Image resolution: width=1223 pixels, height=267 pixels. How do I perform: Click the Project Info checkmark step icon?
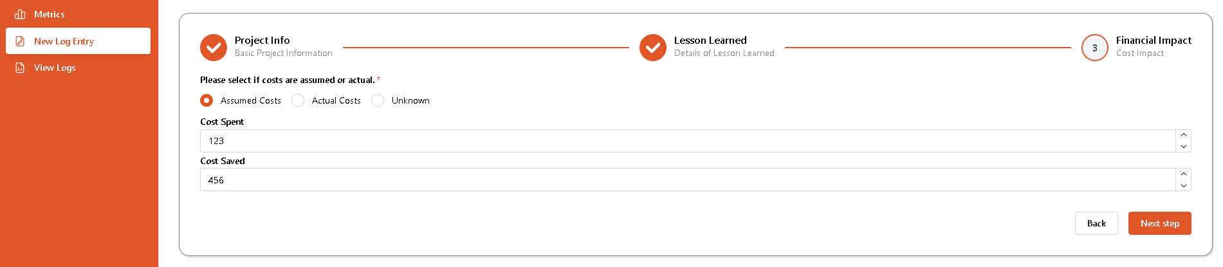pos(214,48)
